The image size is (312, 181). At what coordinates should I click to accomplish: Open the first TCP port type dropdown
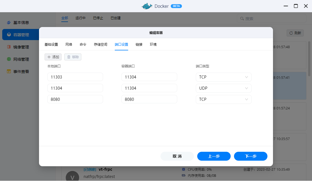point(223,77)
